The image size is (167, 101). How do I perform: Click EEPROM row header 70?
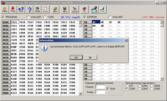tap(88, 72)
